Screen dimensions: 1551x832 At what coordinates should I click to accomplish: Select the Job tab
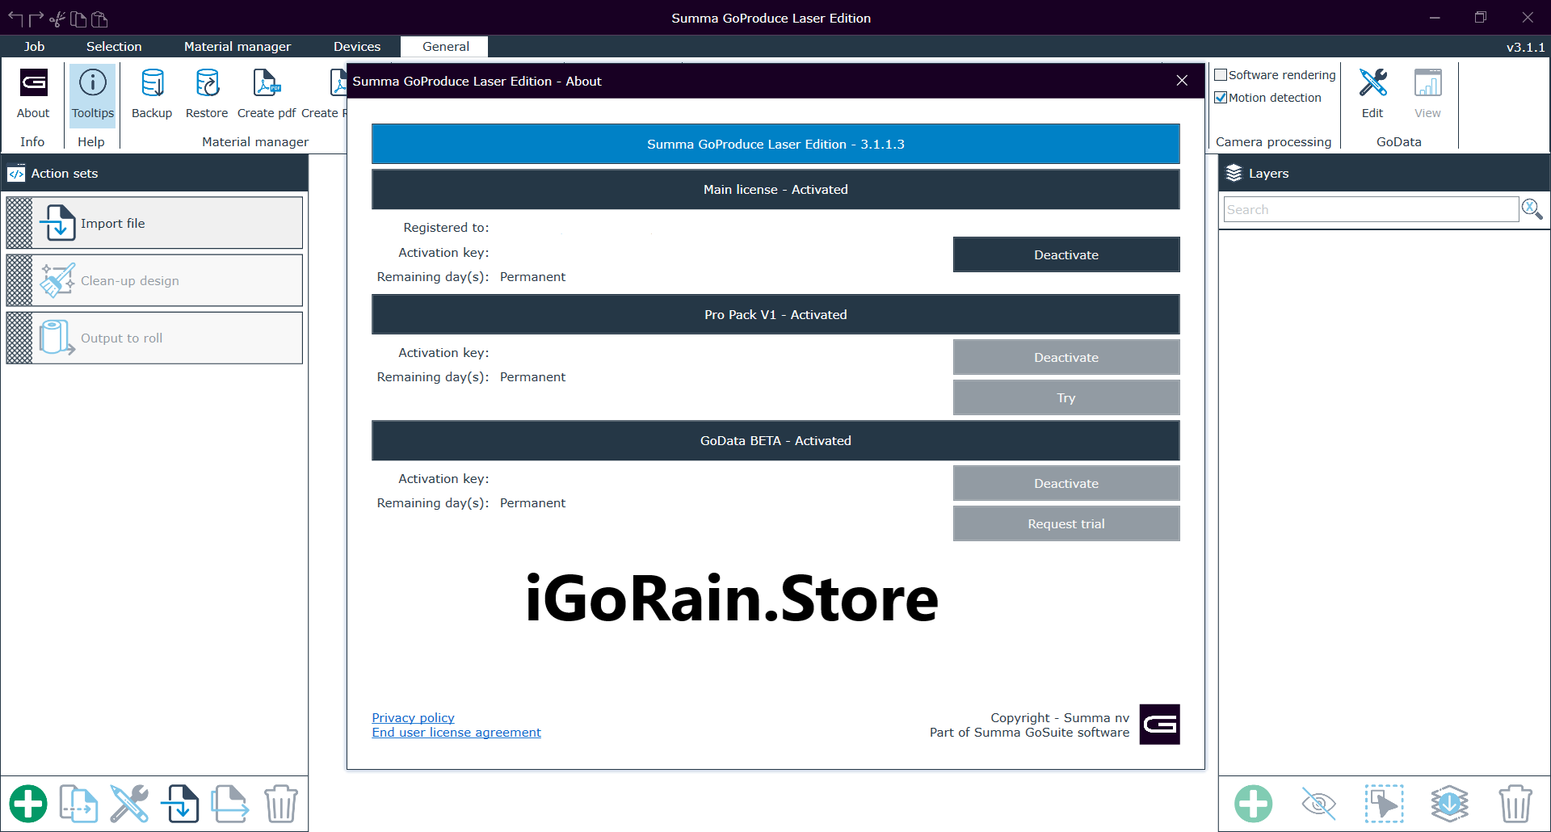(x=34, y=47)
